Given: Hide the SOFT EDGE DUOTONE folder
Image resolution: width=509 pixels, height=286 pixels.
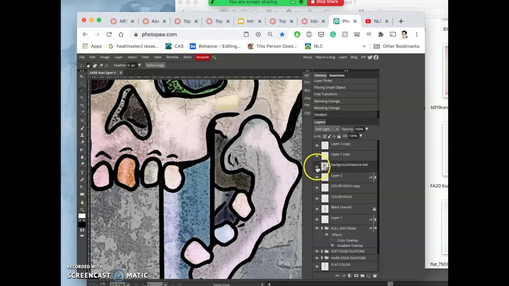Looking at the screenshot, I should 317,251.
